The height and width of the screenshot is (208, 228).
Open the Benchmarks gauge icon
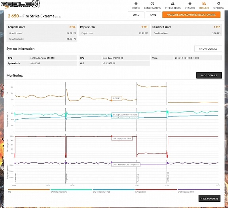[x=152, y=4]
